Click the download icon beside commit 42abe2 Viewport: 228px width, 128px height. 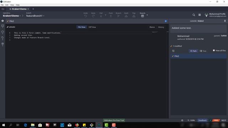tap(225, 21)
